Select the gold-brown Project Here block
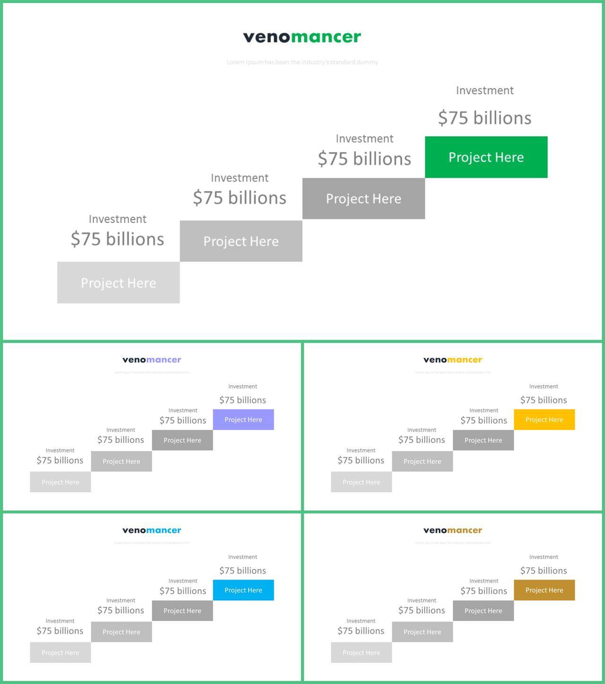This screenshot has height=684, width=605. pos(544,590)
